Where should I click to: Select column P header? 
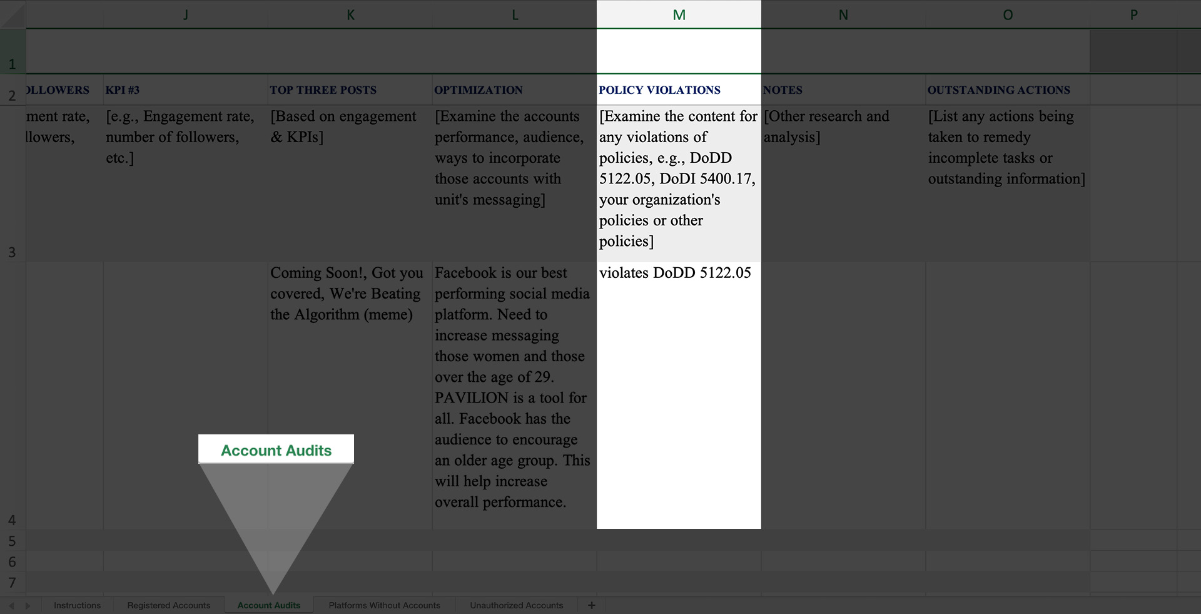1133,14
